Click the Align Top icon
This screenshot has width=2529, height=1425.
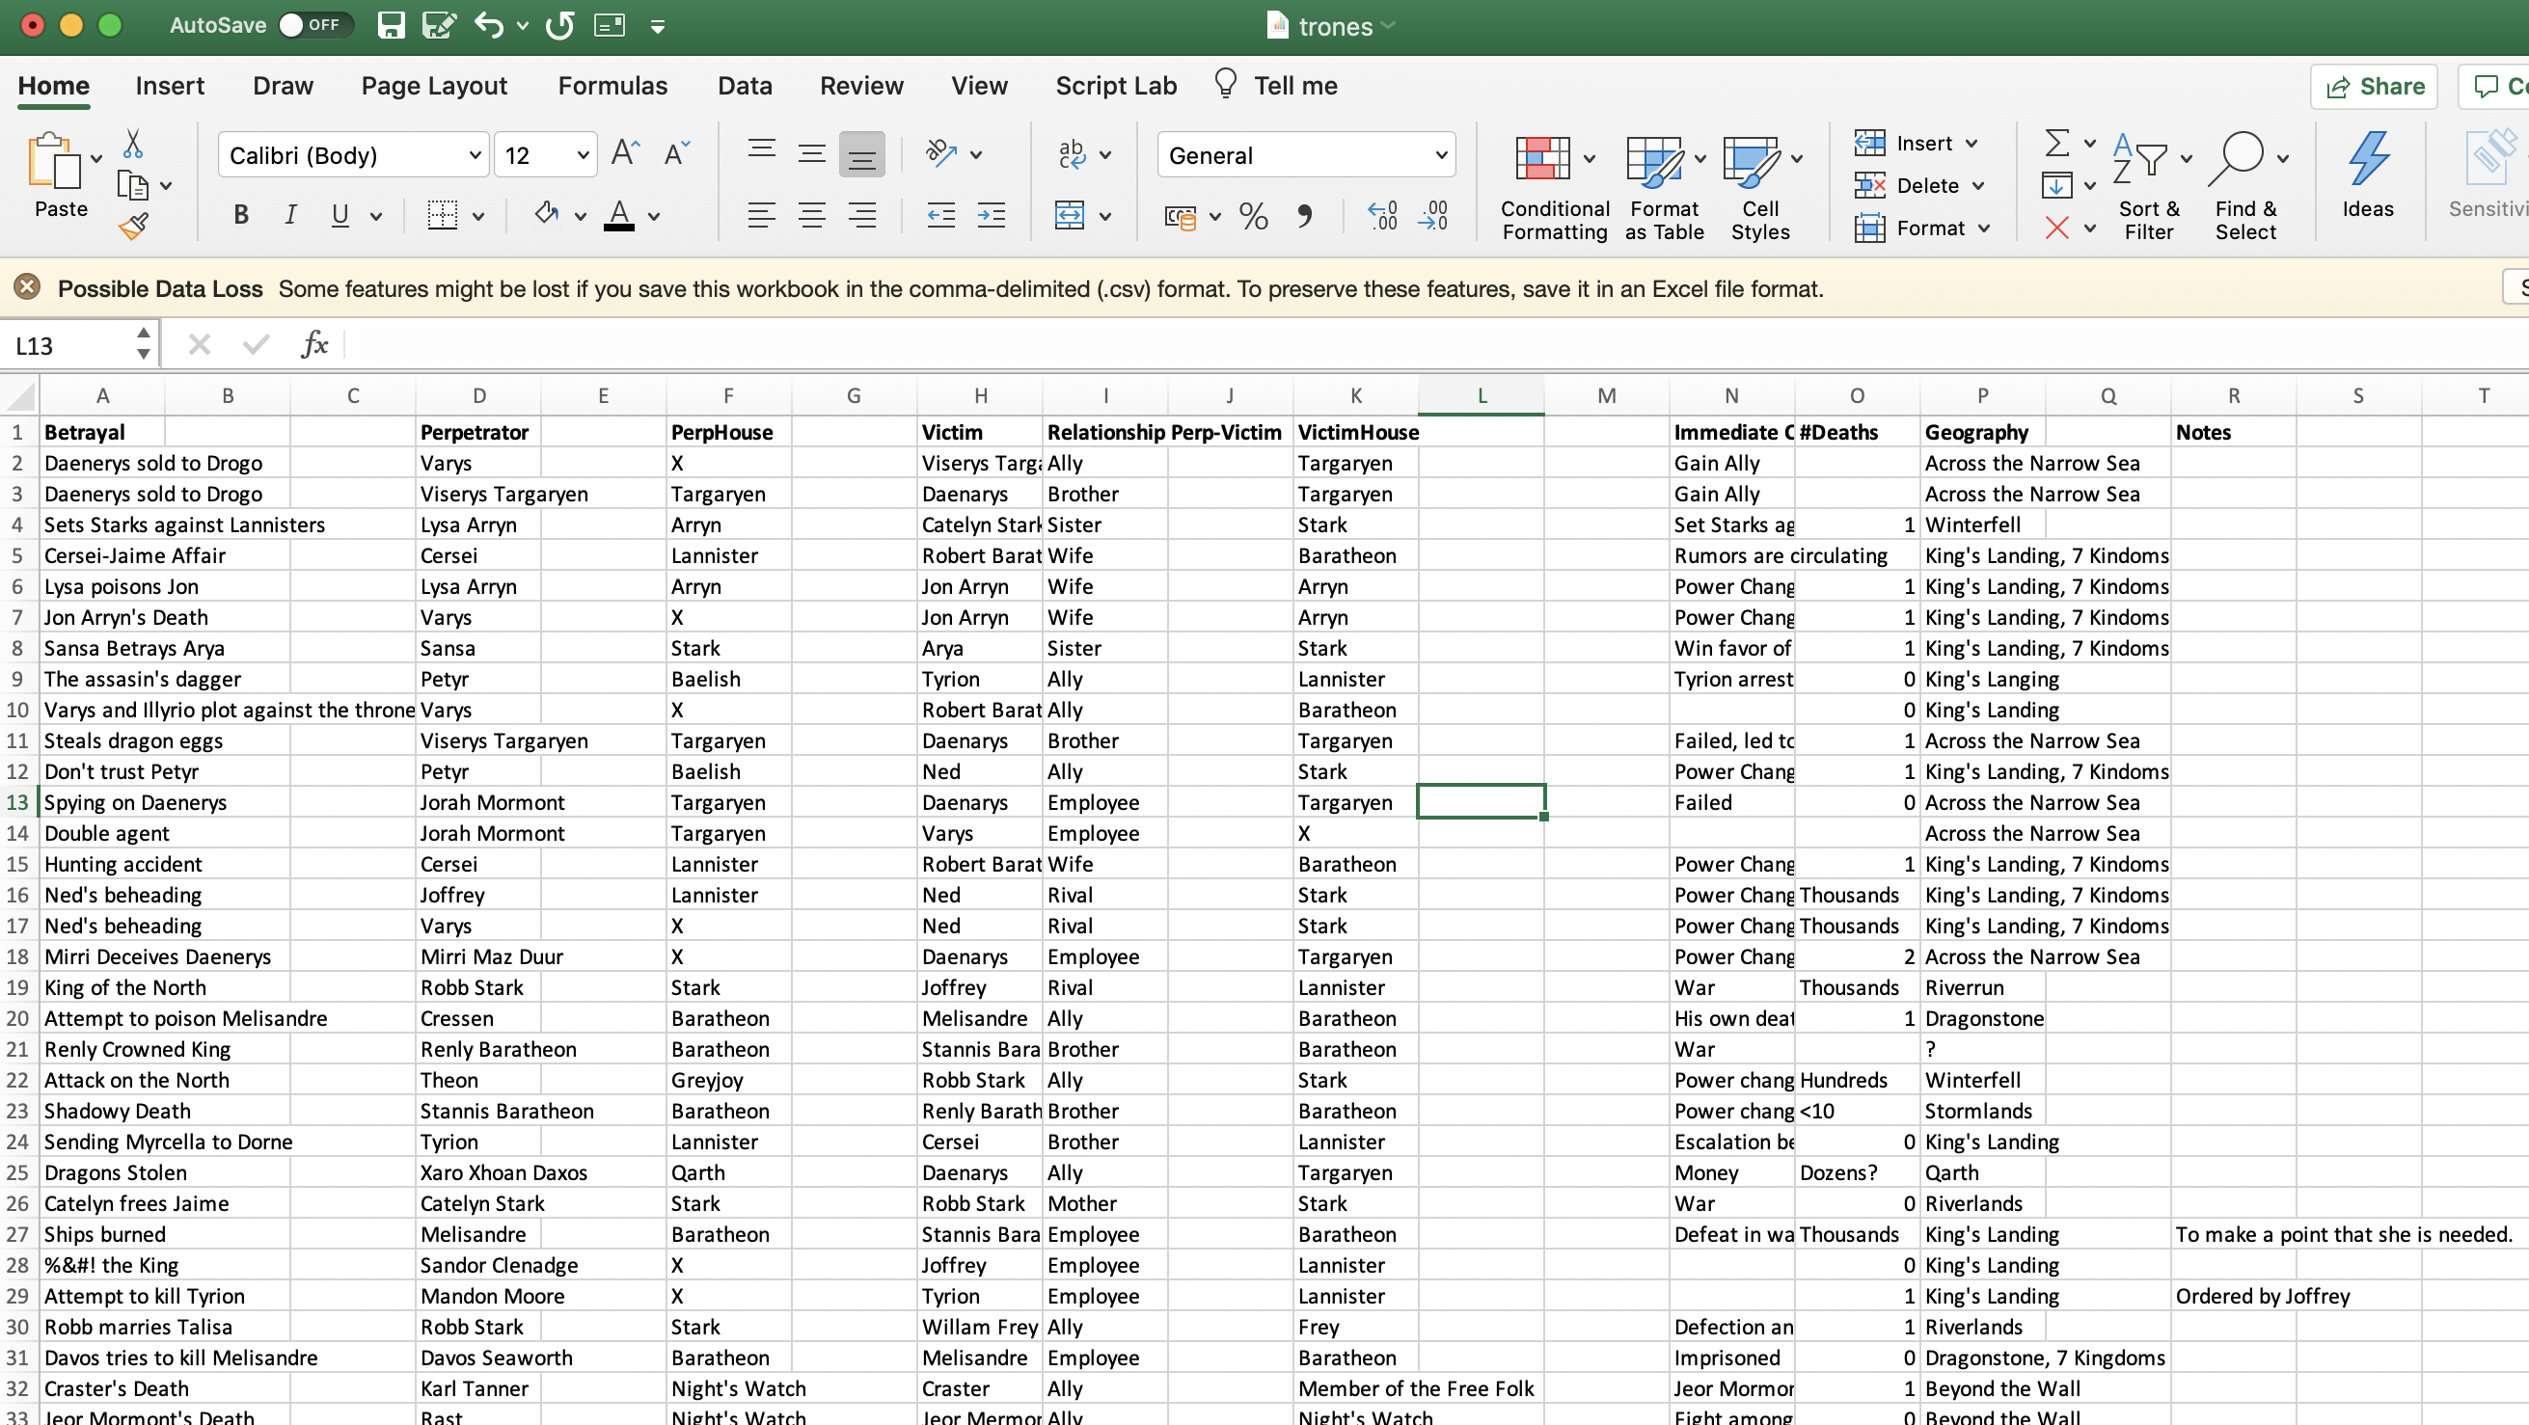(762, 150)
